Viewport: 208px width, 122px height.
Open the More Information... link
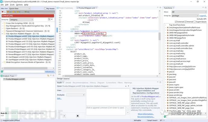pyautogui.click(x=146, y=114)
